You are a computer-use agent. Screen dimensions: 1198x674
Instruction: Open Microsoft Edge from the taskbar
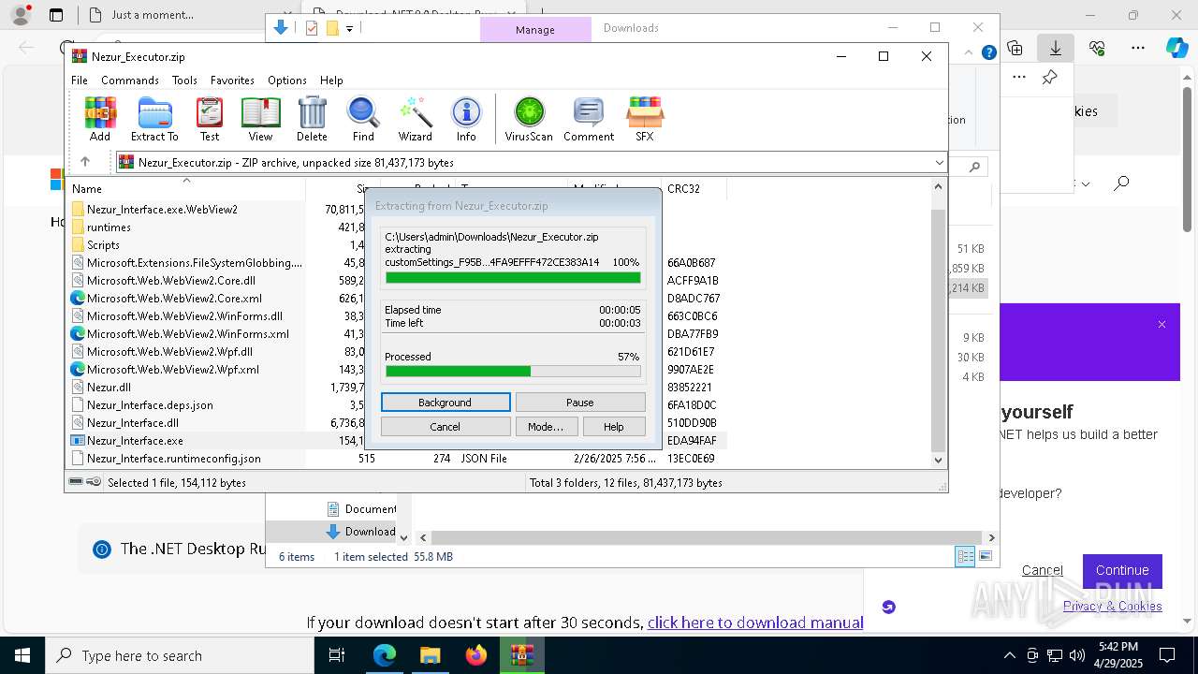385,655
